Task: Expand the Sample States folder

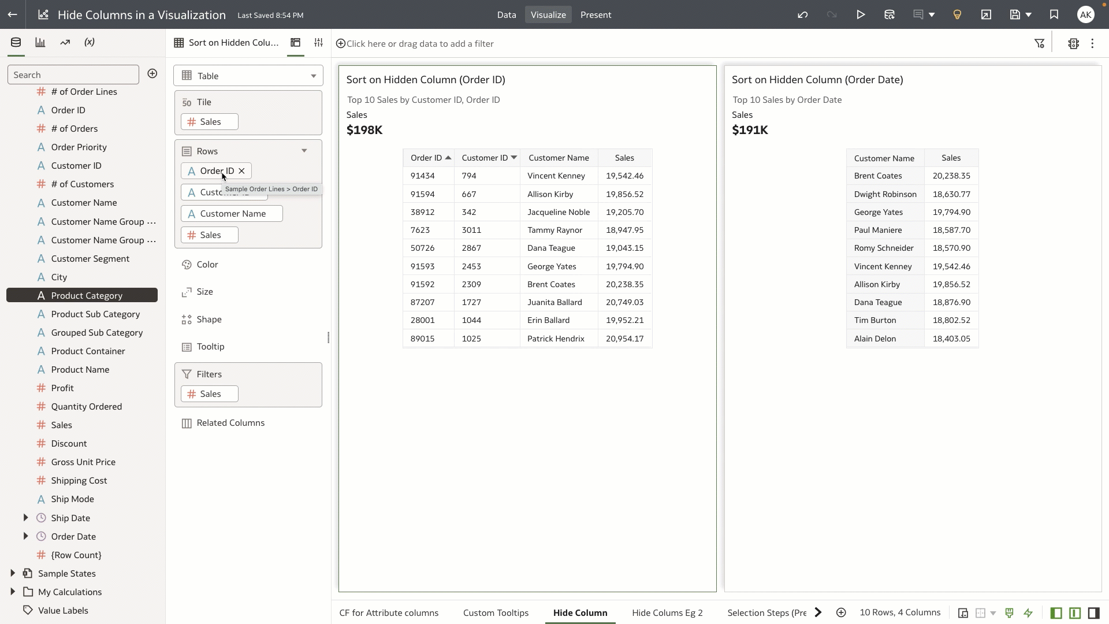Action: point(12,573)
